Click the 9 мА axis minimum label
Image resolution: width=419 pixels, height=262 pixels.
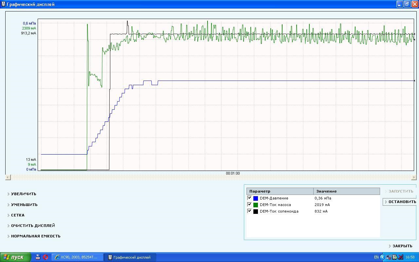(x=32, y=164)
